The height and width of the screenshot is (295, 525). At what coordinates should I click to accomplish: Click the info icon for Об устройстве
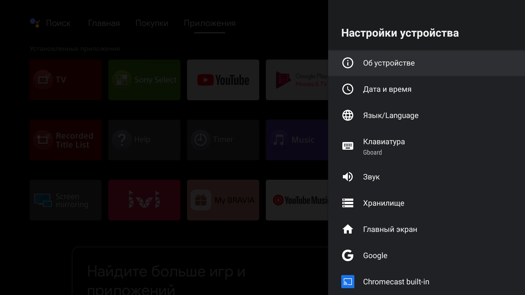click(348, 63)
